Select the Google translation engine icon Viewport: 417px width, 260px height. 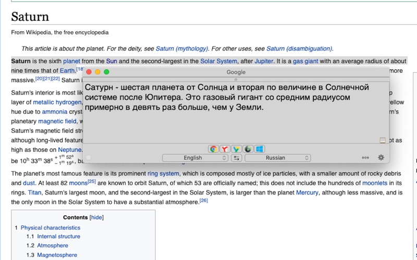(x=213, y=149)
